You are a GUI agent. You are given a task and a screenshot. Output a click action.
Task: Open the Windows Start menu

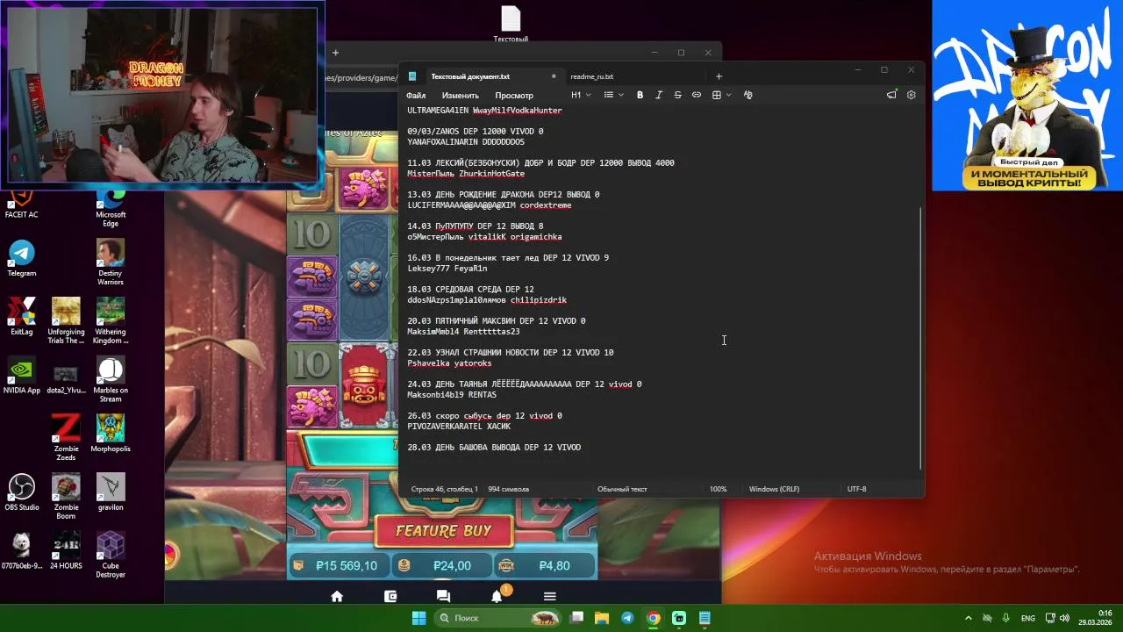pyautogui.click(x=418, y=618)
